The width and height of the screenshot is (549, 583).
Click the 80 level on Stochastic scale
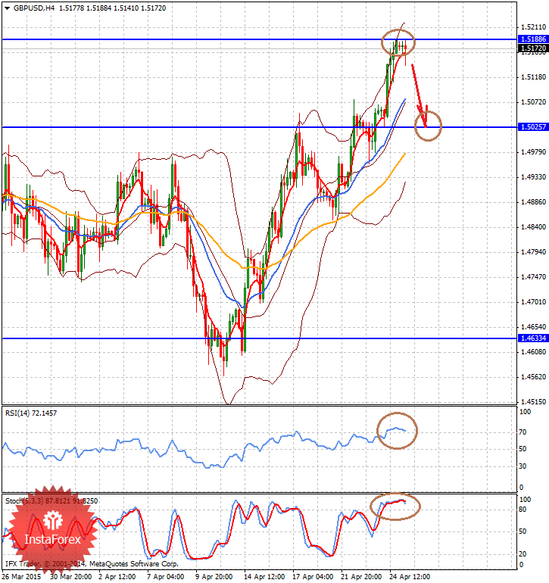click(x=522, y=510)
